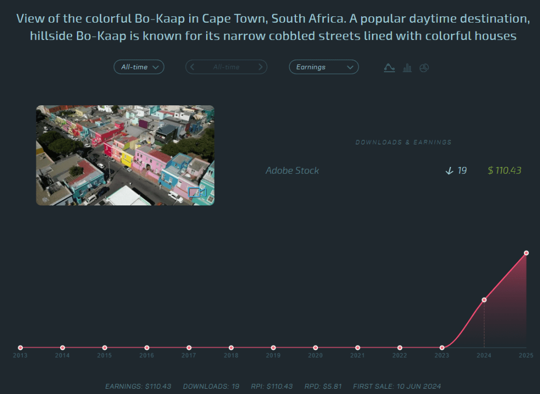Switch to line chart view
Viewport: 540px width, 394px height.
[389, 67]
